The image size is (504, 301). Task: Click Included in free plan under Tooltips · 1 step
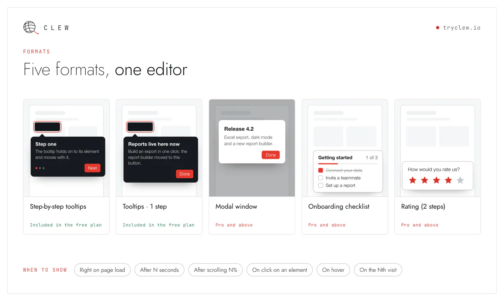[159, 225]
